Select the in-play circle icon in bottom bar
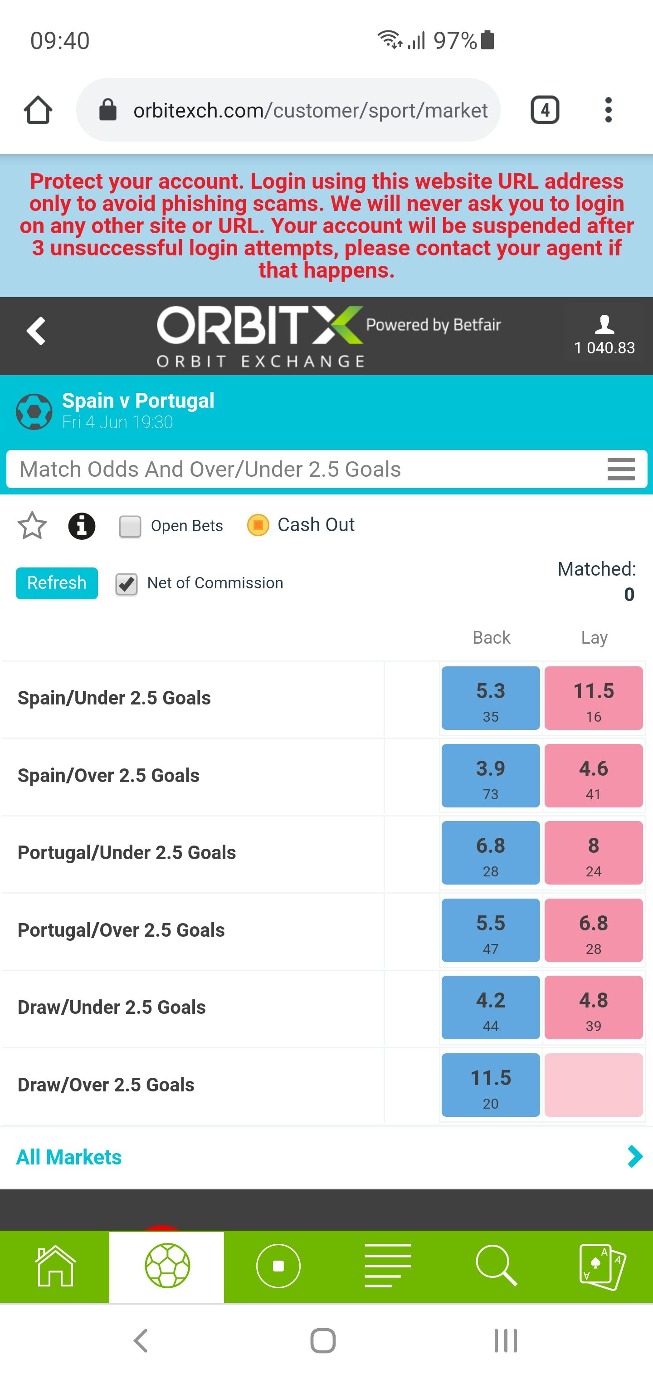The width and height of the screenshot is (653, 1379). coord(278,1266)
